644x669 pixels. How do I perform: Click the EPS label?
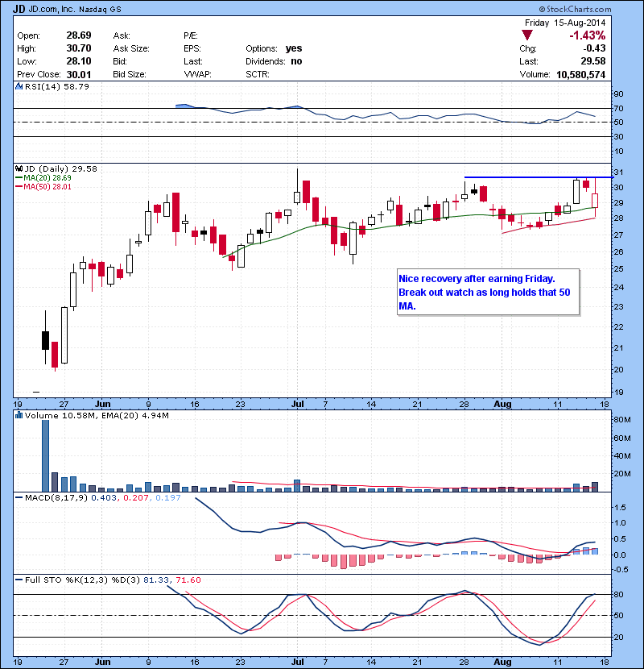192,48
